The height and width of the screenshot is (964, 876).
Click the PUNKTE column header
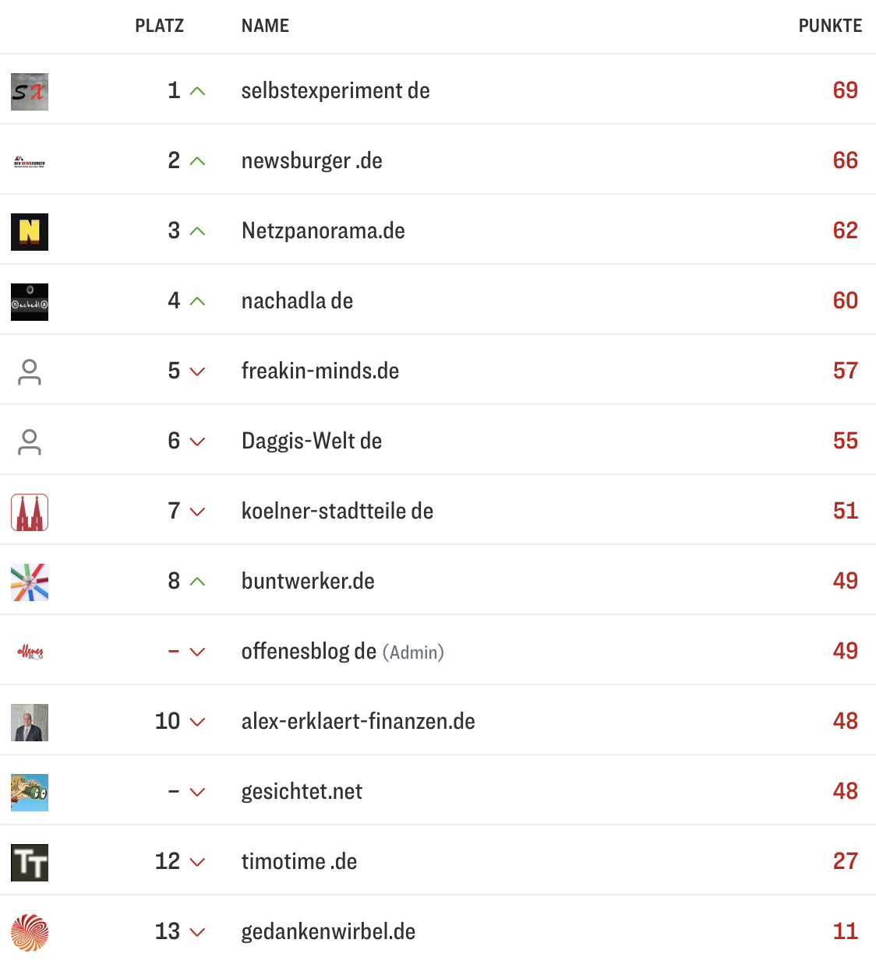(830, 26)
